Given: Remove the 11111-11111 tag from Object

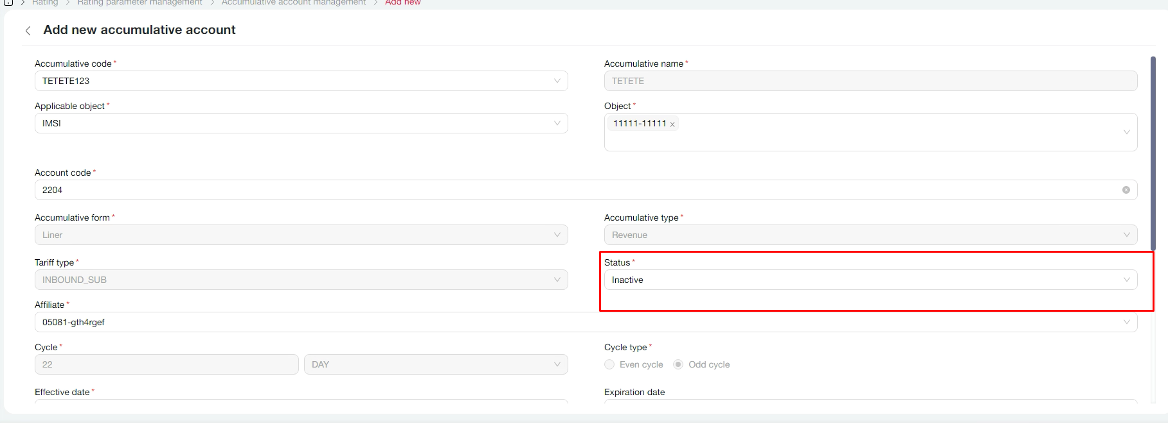Looking at the screenshot, I should (x=672, y=124).
